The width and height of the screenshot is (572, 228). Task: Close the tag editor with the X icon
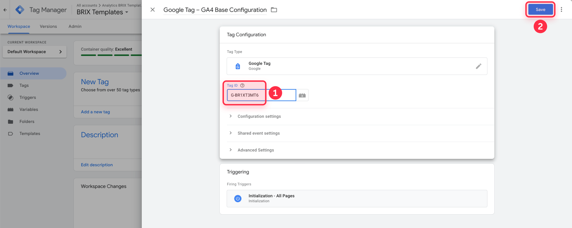tap(152, 10)
